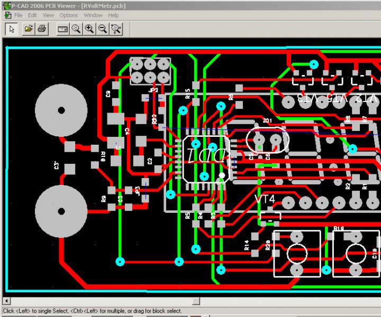Open the File menu
Image resolution: width=381 pixels, height=317 pixels.
(18, 15)
